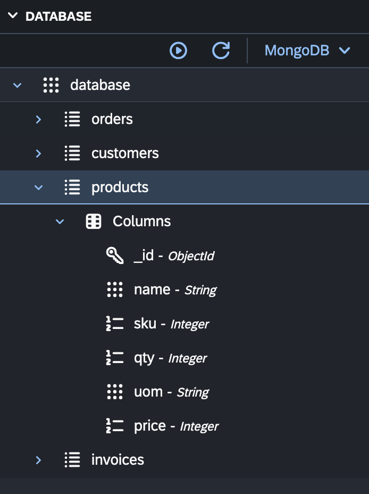Select the 'price - Integer' column
The height and width of the screenshot is (494, 369).
point(176,426)
